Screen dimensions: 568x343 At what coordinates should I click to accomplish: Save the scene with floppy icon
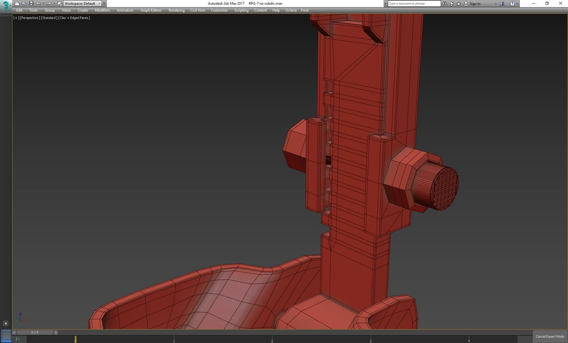click(x=31, y=4)
